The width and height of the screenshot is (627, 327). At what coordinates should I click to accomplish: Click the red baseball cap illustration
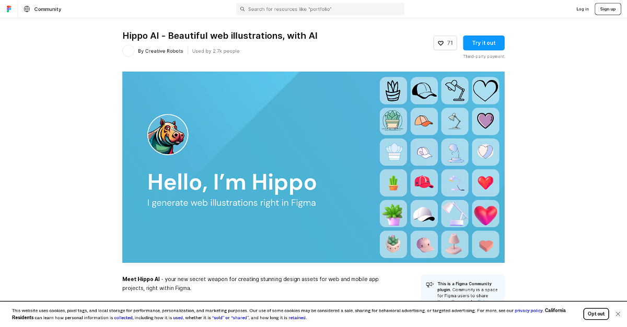coord(424,182)
